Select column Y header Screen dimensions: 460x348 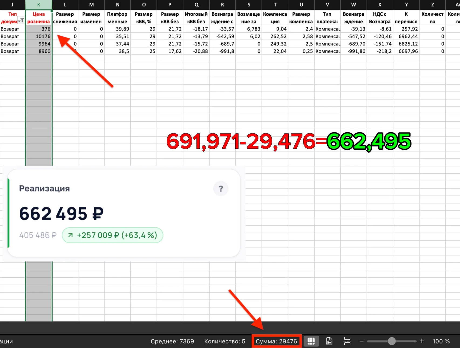coord(406,5)
